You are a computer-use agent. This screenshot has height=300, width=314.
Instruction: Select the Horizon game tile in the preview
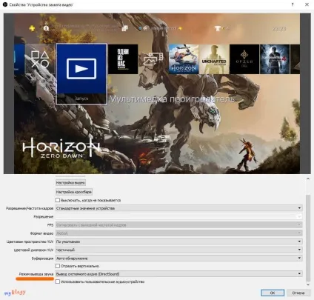click(x=184, y=59)
